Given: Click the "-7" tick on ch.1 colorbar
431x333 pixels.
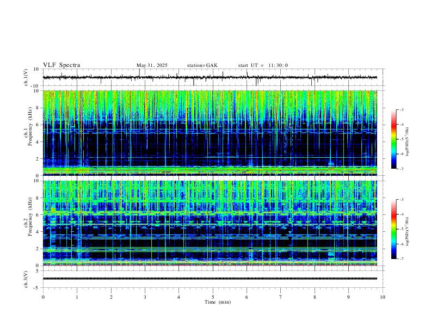Looking at the screenshot, I should [401, 169].
